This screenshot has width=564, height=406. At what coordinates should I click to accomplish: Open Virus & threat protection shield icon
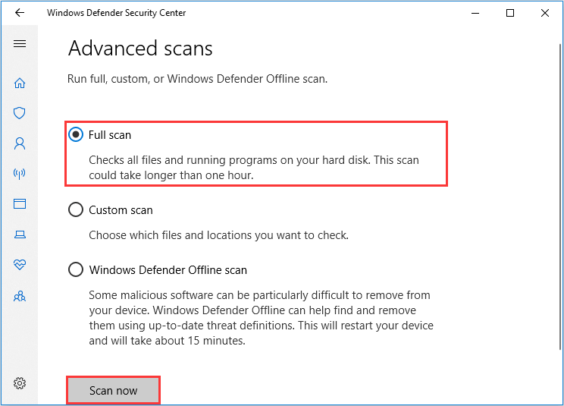pos(20,113)
